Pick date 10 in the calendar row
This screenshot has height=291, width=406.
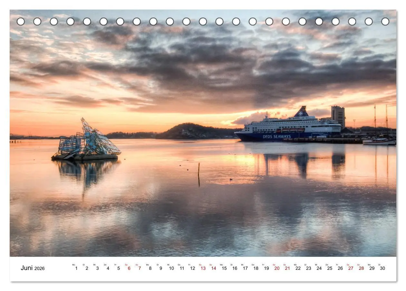171,268
